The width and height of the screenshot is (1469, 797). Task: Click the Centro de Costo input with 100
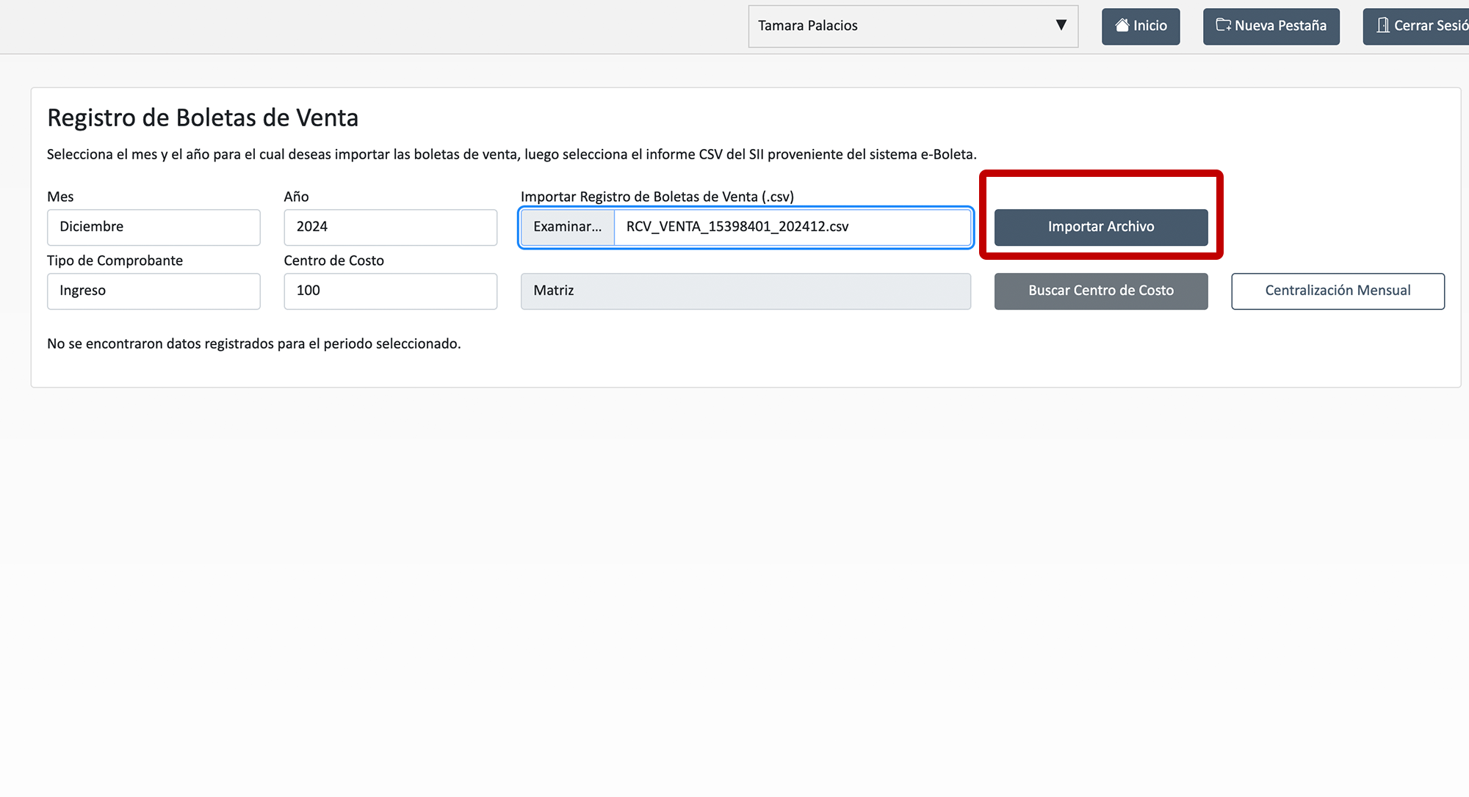[390, 291]
